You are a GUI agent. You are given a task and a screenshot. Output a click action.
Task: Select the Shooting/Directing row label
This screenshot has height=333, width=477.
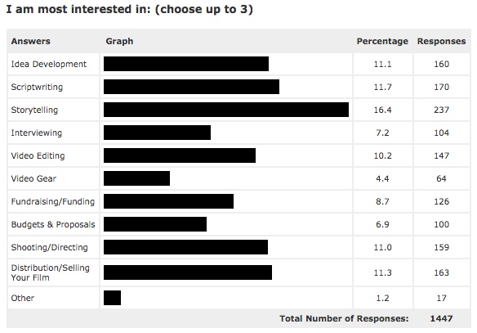tap(49, 247)
